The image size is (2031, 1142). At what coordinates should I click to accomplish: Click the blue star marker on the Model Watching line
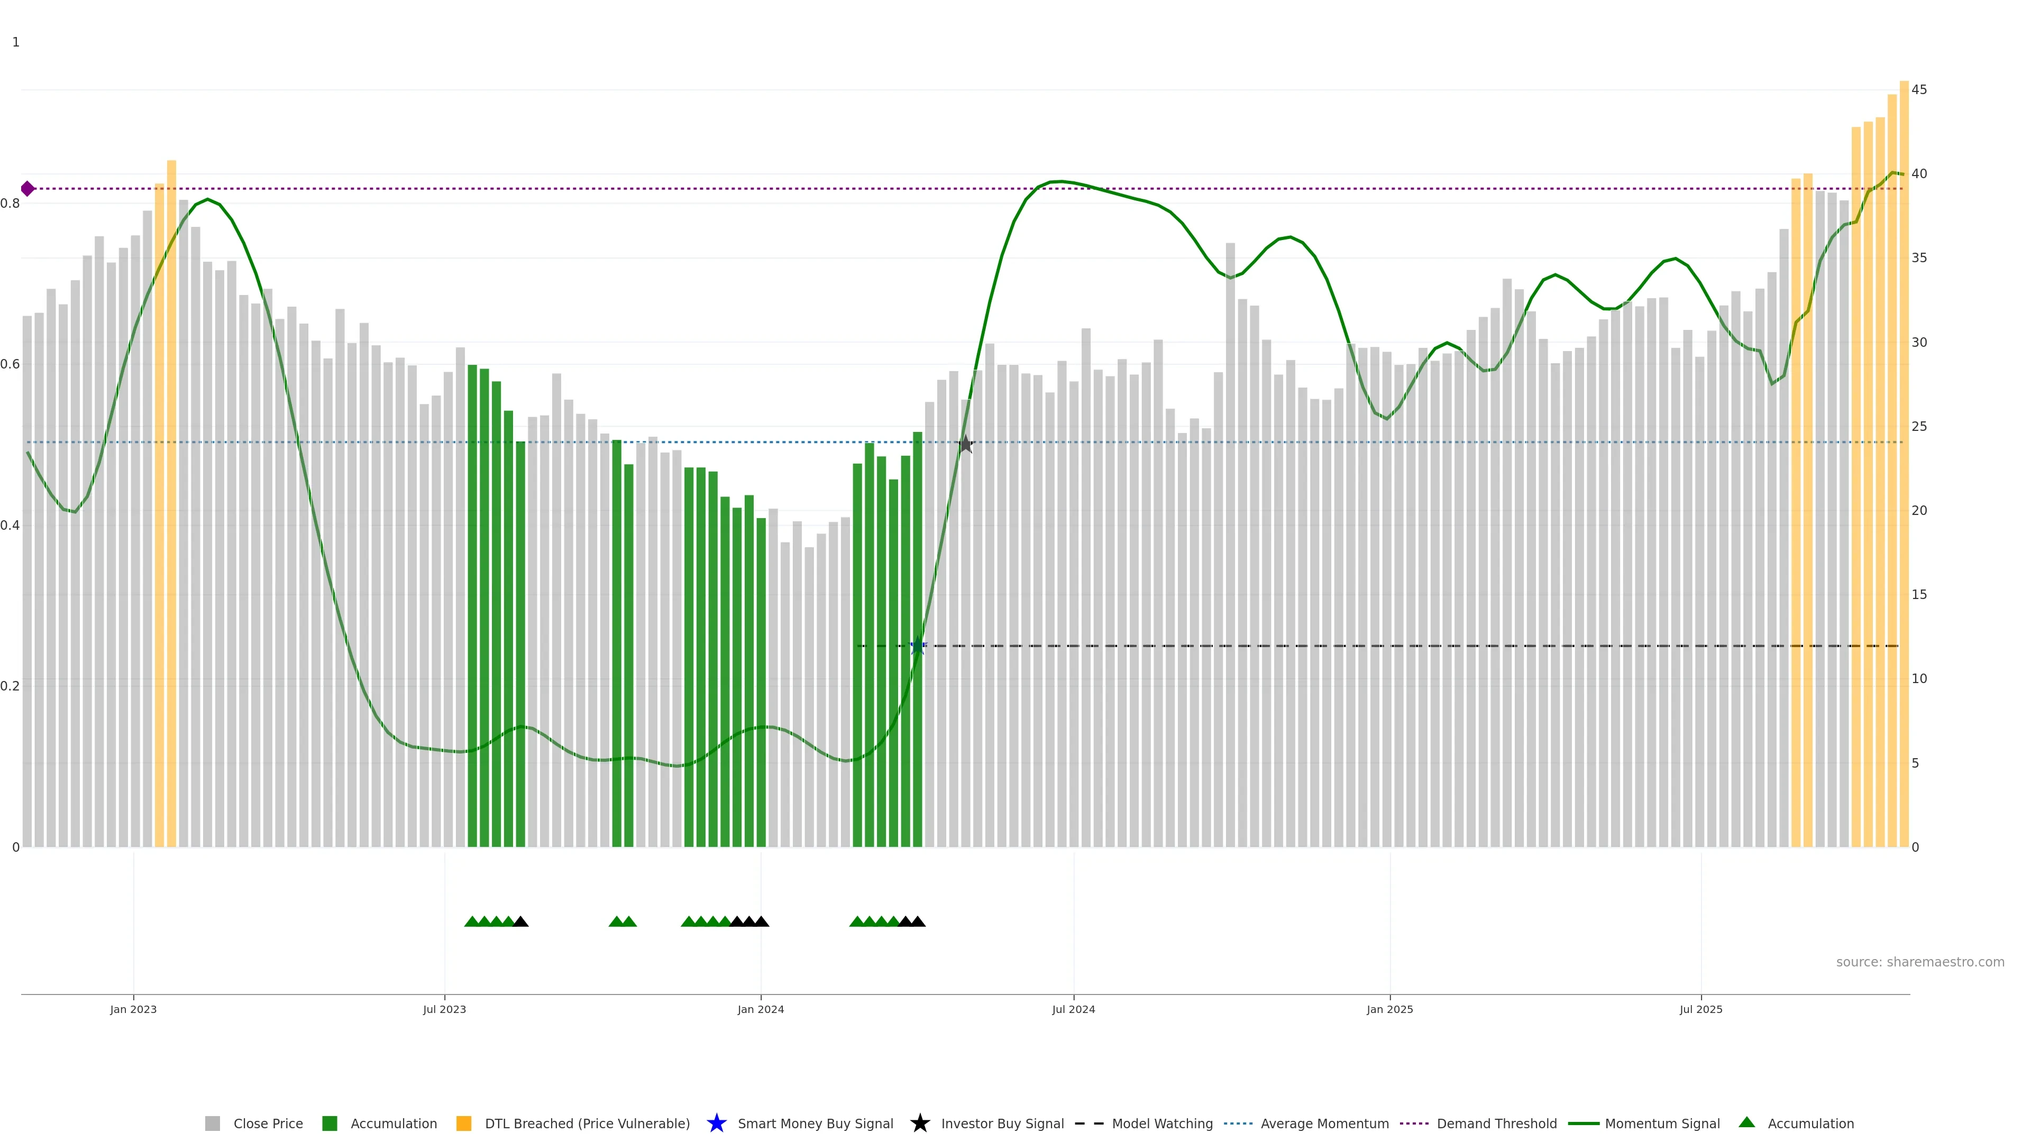tap(917, 646)
